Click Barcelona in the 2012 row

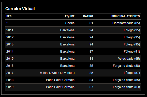(67, 37)
